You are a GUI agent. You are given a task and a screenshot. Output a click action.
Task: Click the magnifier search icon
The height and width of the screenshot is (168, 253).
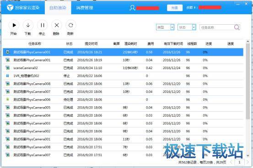click(237, 27)
